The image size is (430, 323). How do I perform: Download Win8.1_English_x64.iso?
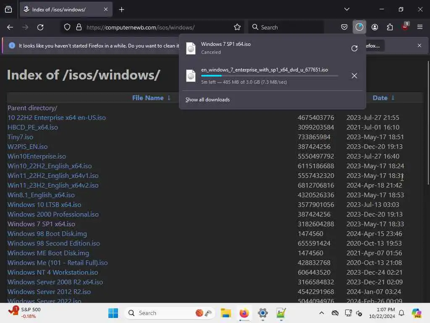tap(41, 195)
